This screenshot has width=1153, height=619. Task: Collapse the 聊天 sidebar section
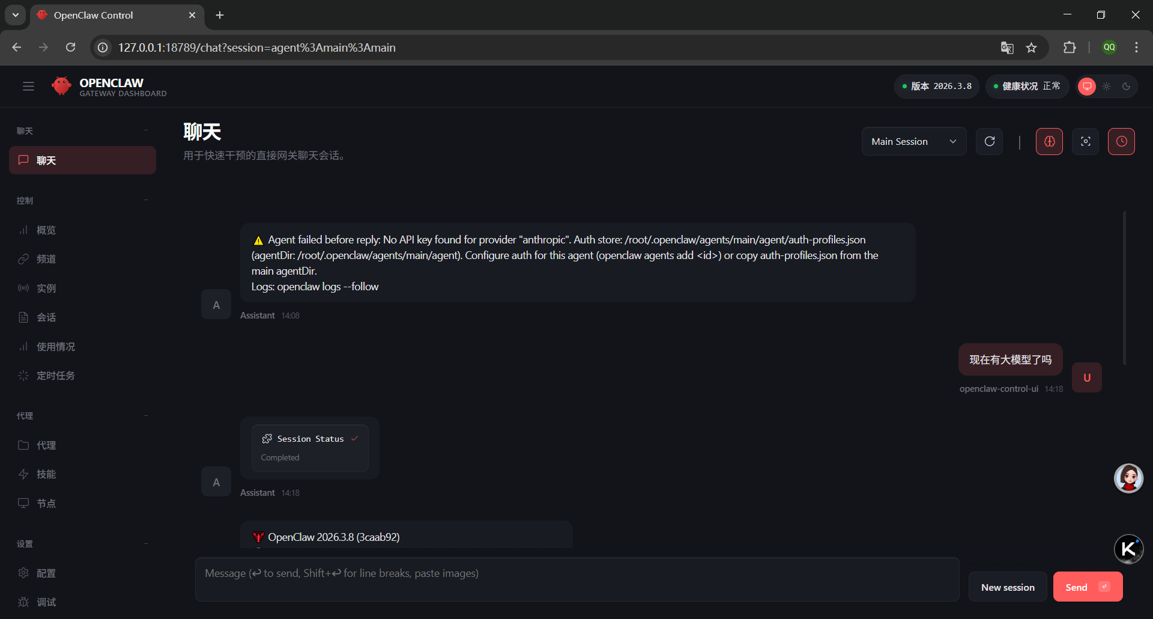coord(82,130)
